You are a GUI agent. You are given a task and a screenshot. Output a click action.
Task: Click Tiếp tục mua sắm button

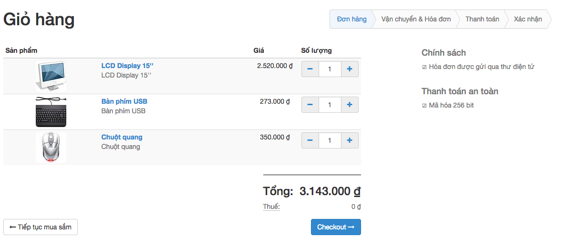coord(41,227)
